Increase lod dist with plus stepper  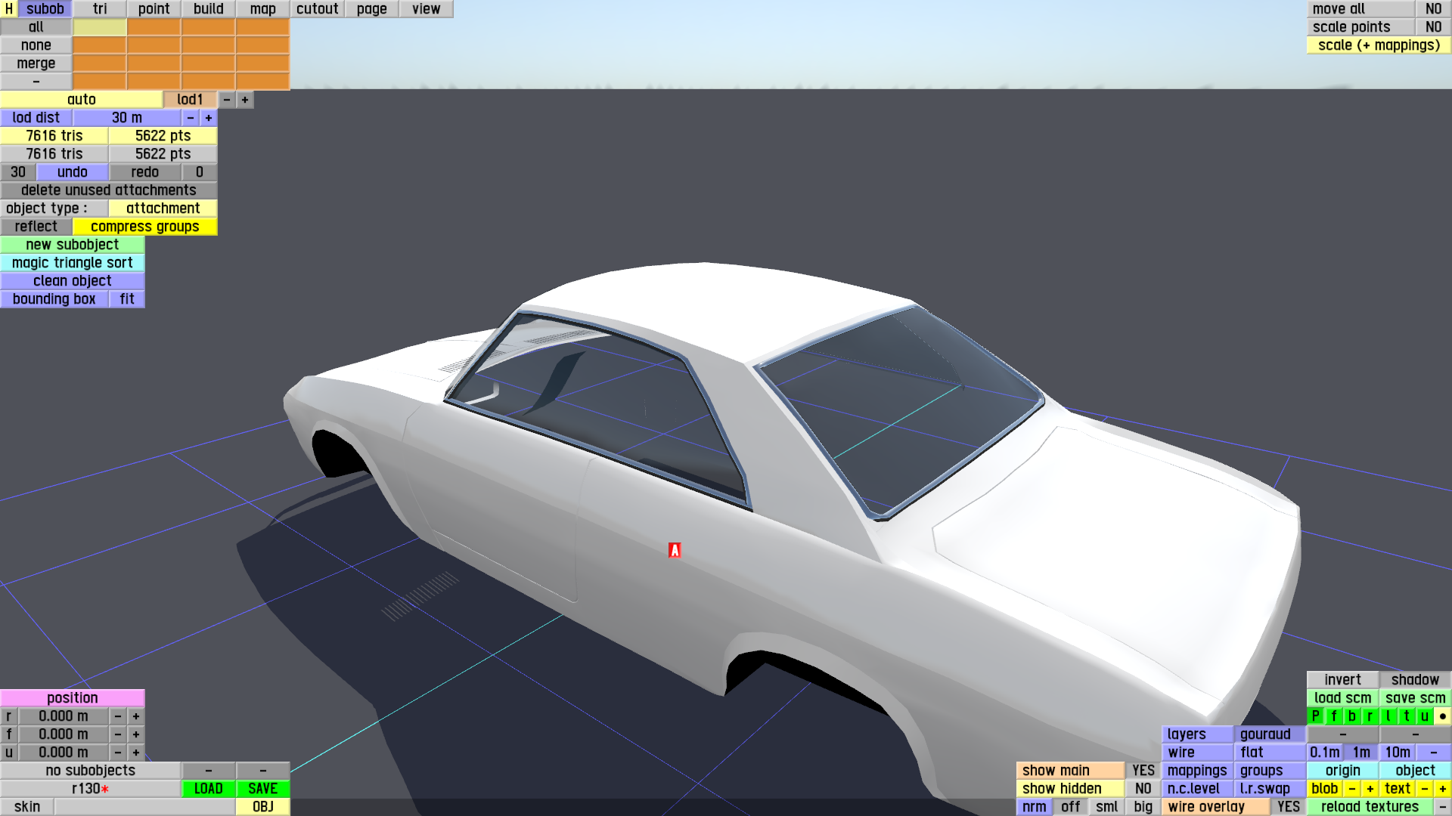[x=209, y=118]
